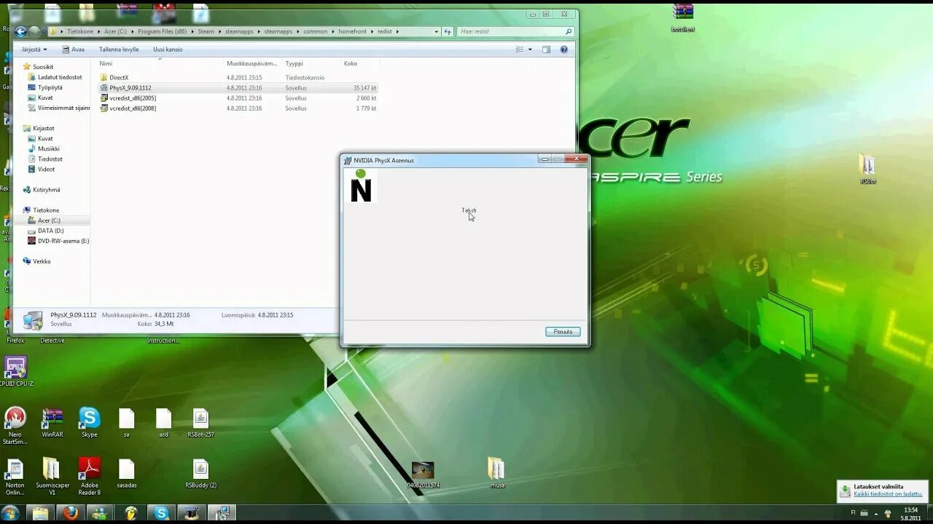Viewport: 933px width, 524px height.
Task: Open the view options dropdown arrow
Action: point(530,49)
